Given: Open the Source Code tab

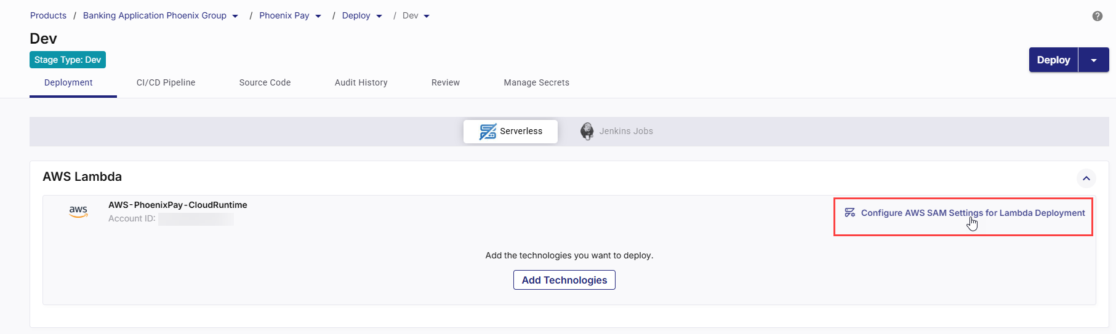Looking at the screenshot, I should pos(265,82).
